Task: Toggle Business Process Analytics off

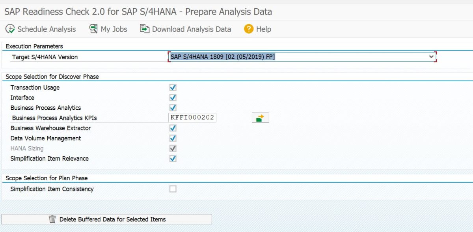Action: coord(172,107)
